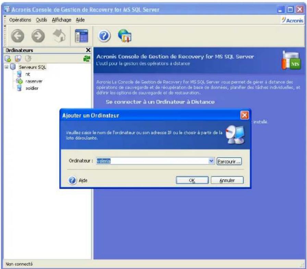Click Se connecter à un Ordinateur à Distance

160,102
